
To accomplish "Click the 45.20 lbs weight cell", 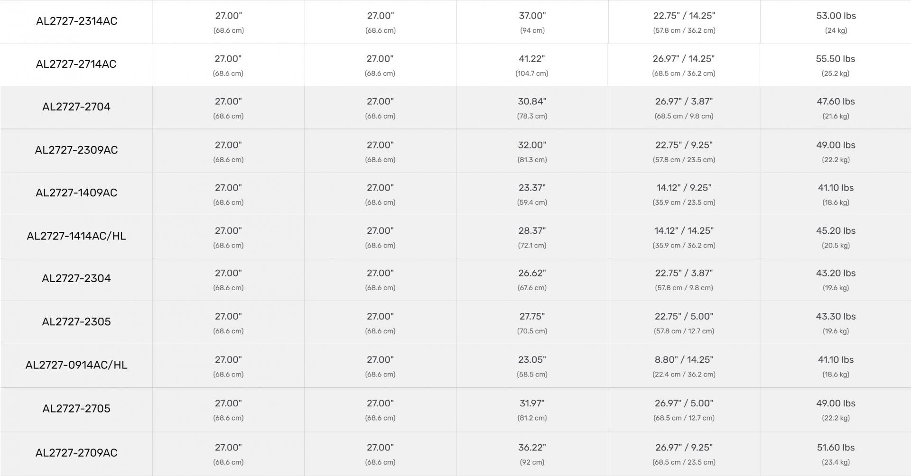I will coord(836,231).
